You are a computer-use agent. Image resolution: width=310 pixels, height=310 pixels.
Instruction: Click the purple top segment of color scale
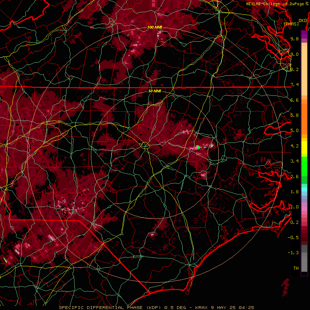pos(304,35)
